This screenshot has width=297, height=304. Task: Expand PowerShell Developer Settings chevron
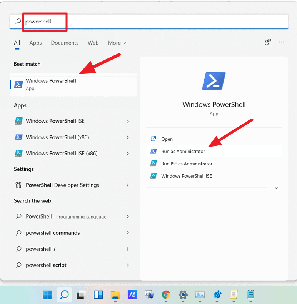click(x=128, y=185)
